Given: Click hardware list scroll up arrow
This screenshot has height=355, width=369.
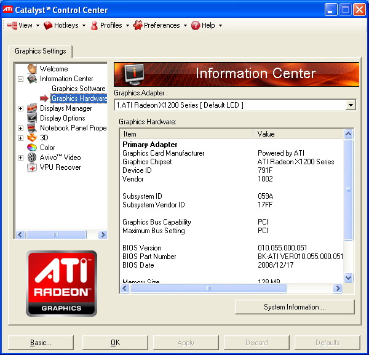Looking at the screenshot, I should click(x=348, y=134).
